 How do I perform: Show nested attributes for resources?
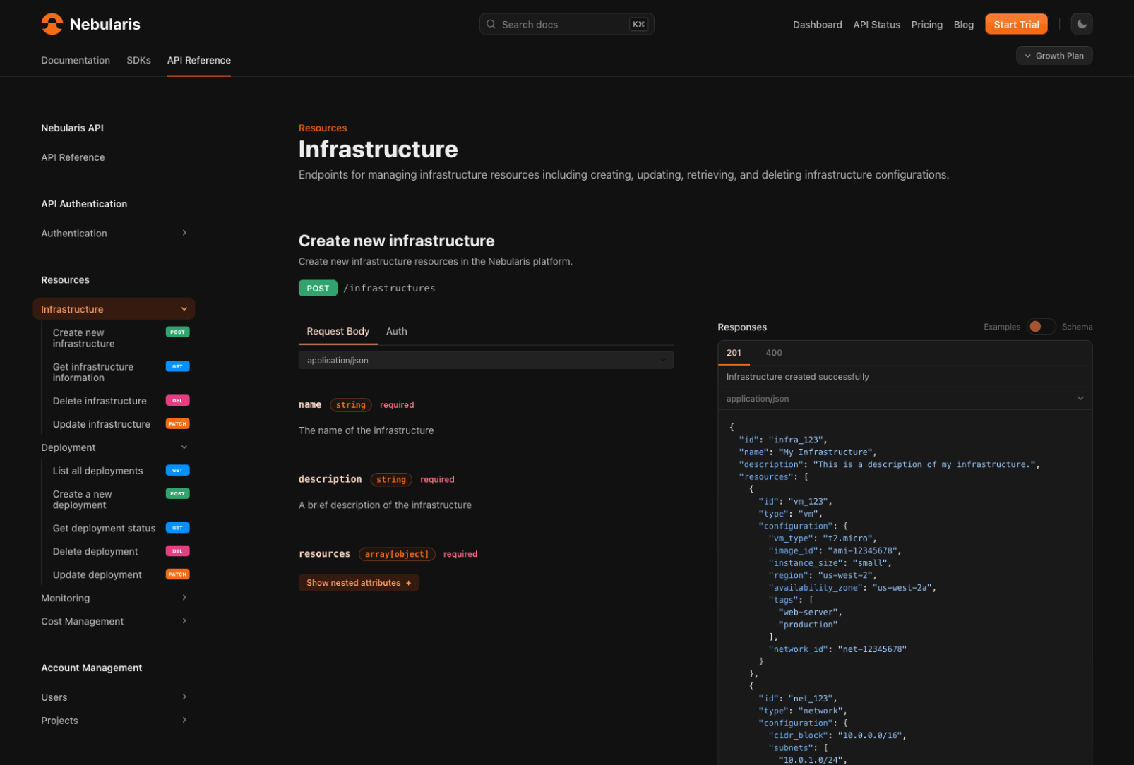point(359,582)
